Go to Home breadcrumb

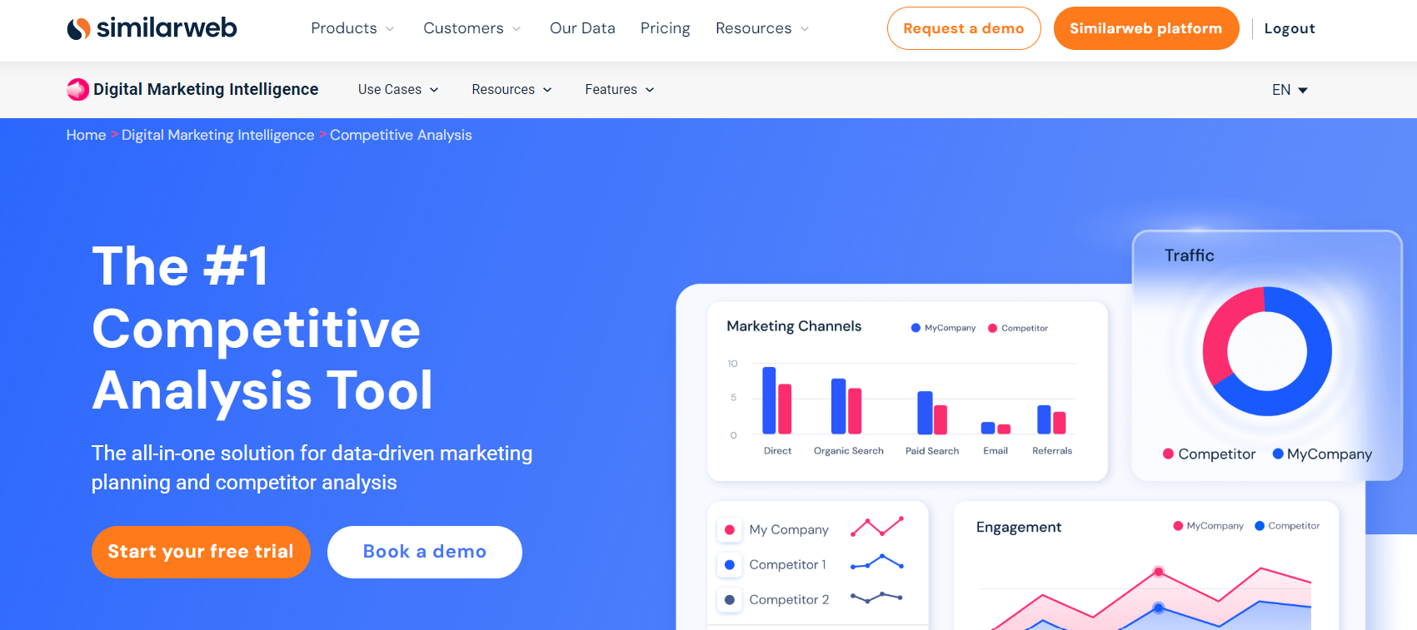86,135
